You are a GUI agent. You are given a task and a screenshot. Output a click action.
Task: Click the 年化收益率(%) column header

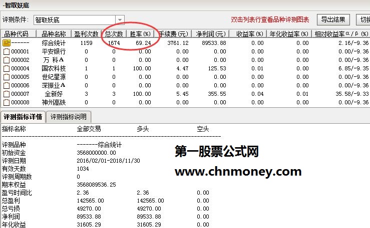pos(289,34)
